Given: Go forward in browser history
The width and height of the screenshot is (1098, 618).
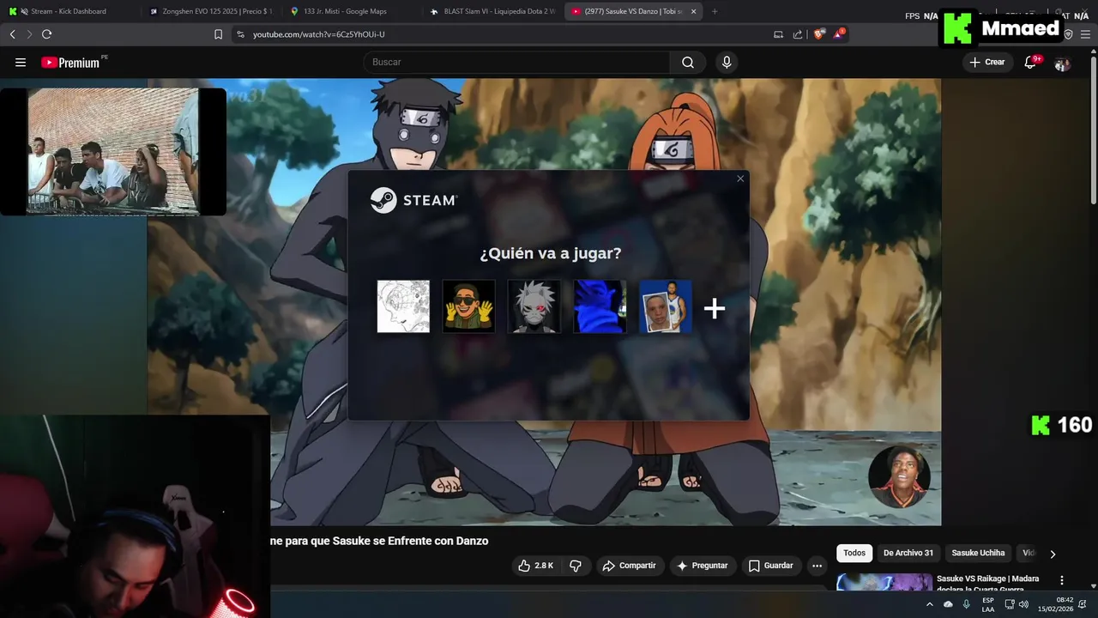Looking at the screenshot, I should pos(29,34).
